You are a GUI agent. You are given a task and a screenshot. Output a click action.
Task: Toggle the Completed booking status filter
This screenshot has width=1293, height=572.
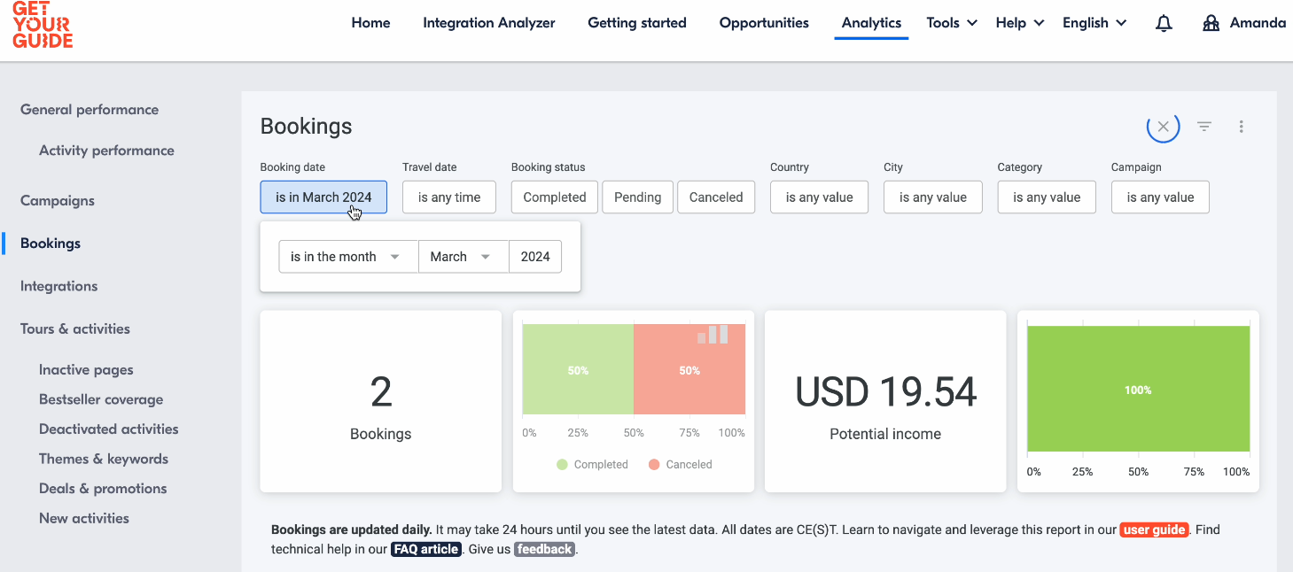click(555, 197)
